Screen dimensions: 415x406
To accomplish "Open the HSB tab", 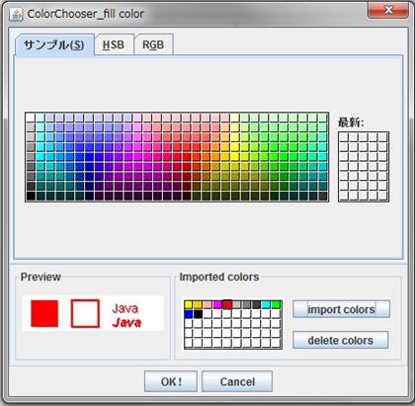I will click(x=114, y=44).
